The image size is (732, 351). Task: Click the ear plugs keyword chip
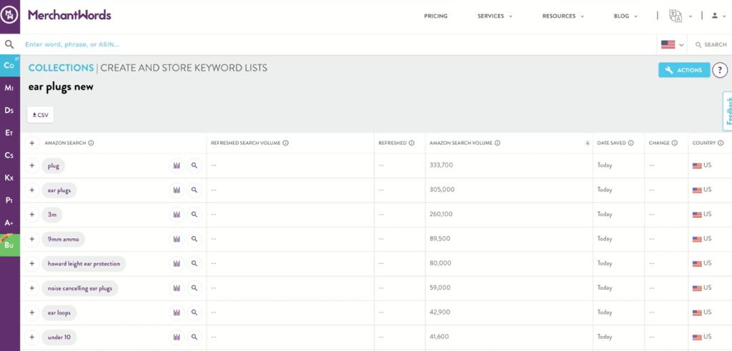(x=59, y=190)
